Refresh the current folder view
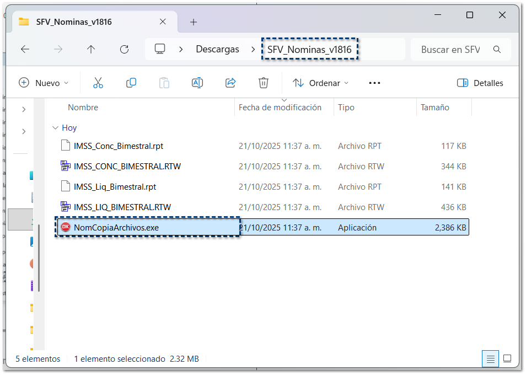The image size is (526, 375). (124, 49)
